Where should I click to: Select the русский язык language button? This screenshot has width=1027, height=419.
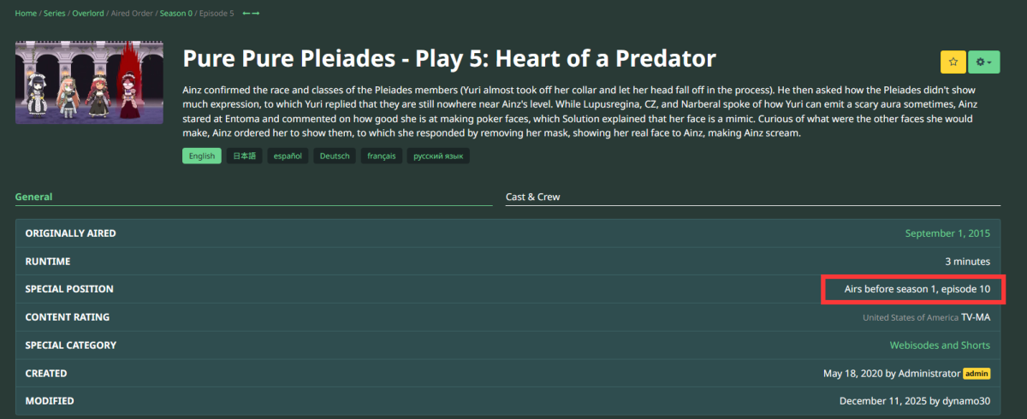point(438,156)
